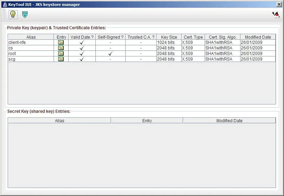Click X.509 cert type for cs
The image size is (284, 196).
193,48
